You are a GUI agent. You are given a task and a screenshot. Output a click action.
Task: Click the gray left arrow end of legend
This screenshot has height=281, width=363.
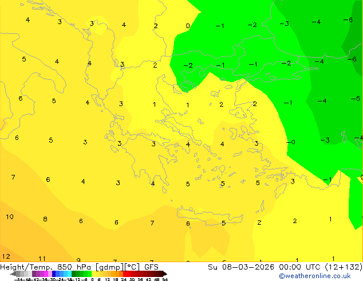pos(13,274)
